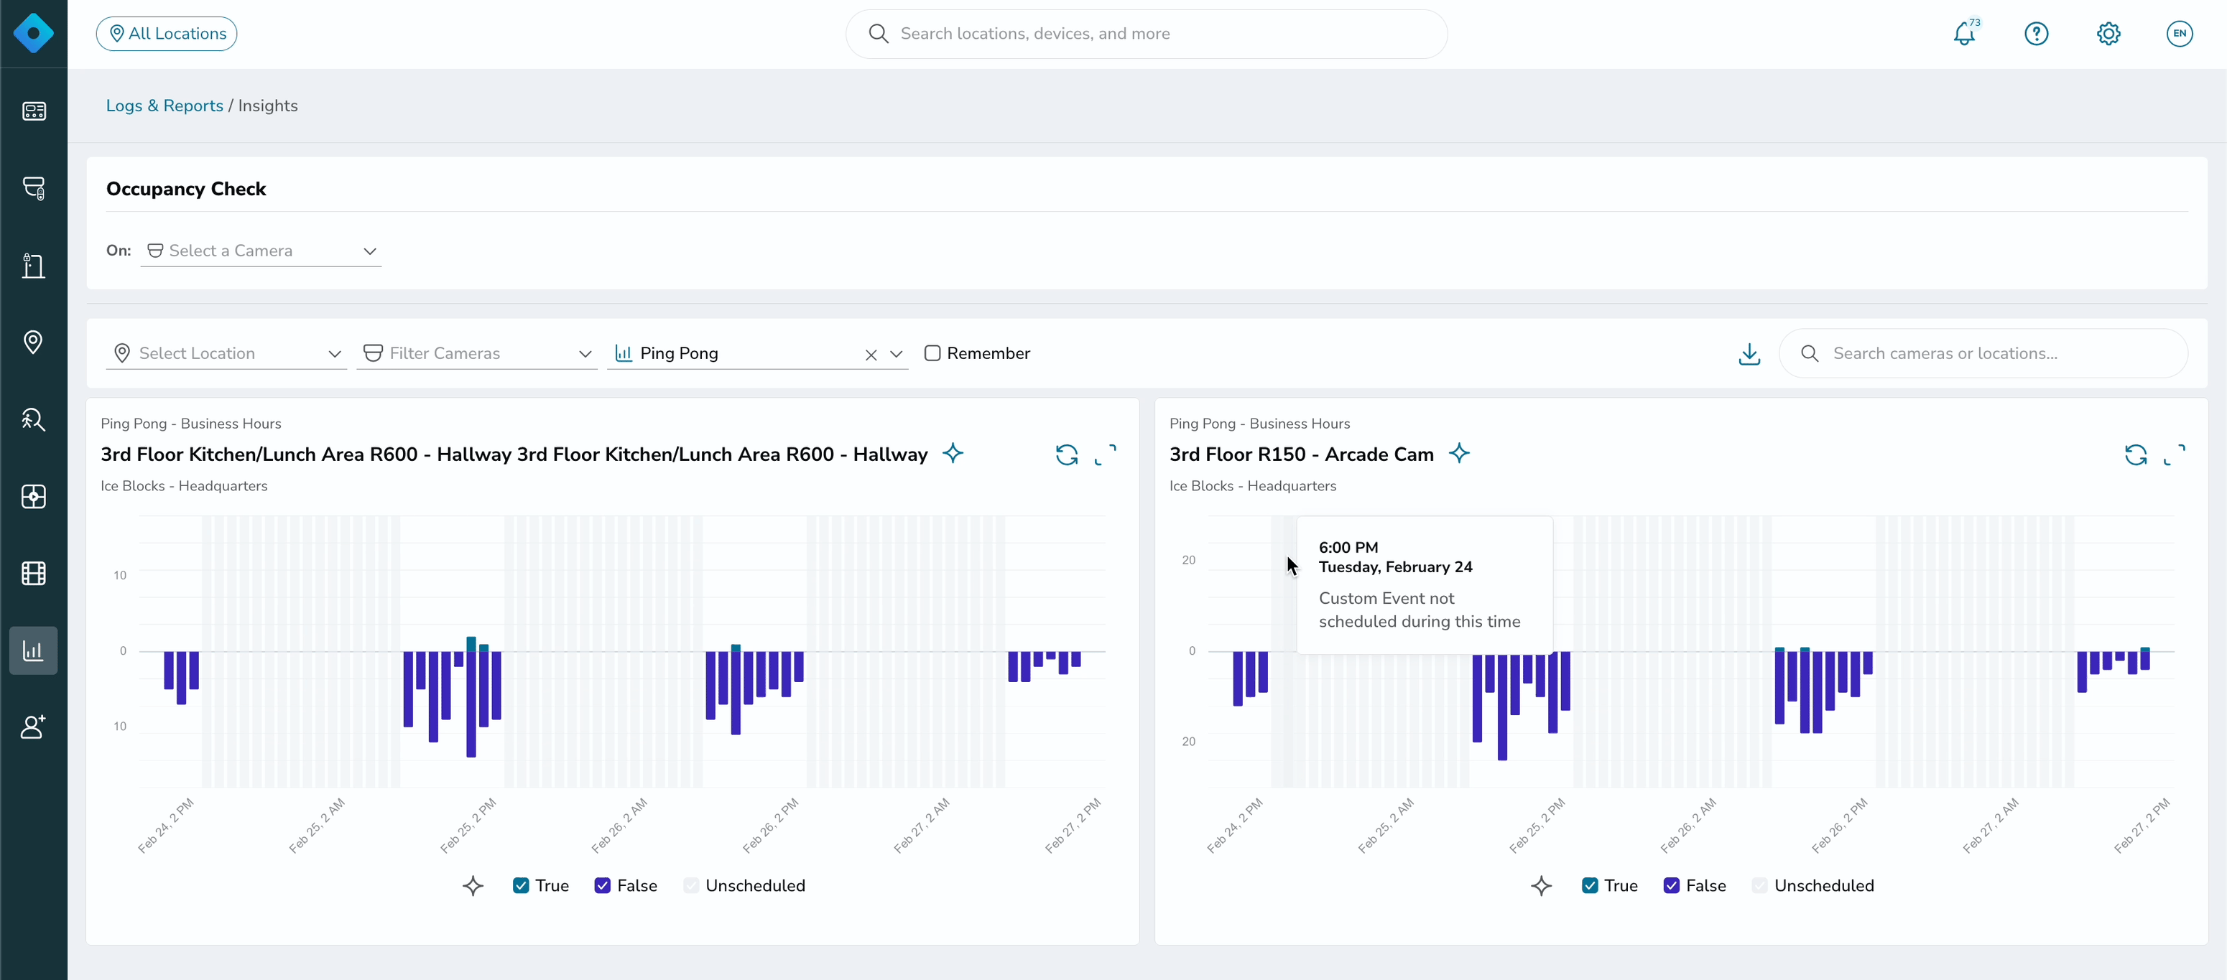Download insights report icon
Screen dimensions: 2227x980
click(x=1749, y=353)
